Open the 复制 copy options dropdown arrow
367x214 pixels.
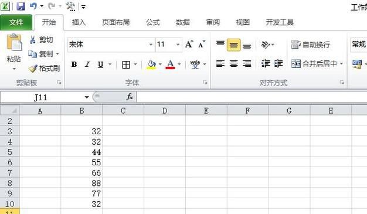coord(57,54)
